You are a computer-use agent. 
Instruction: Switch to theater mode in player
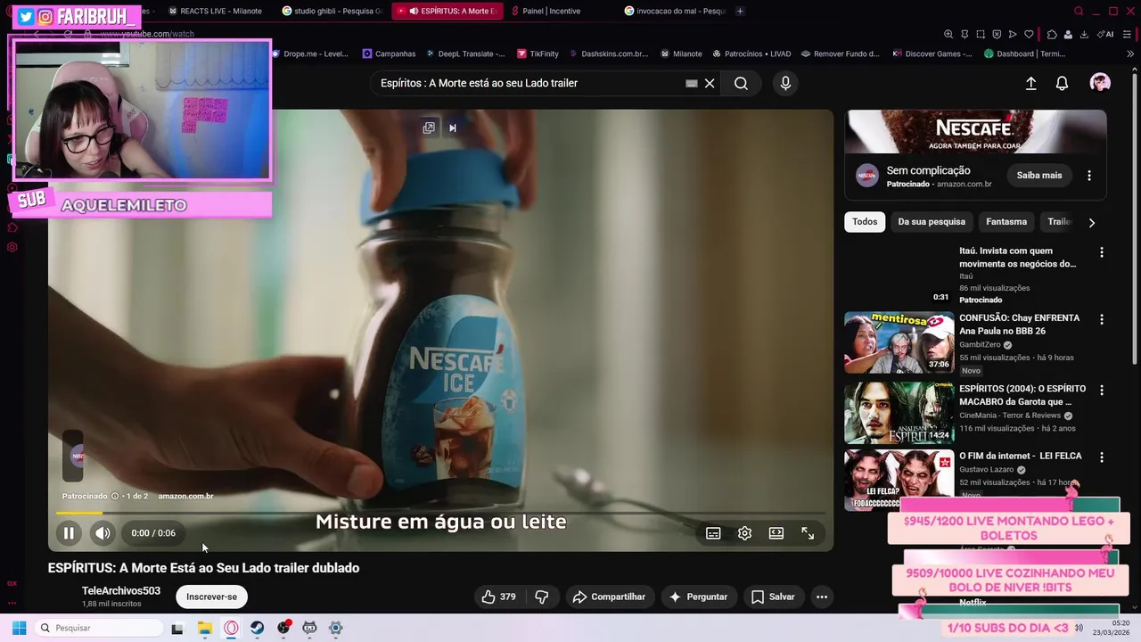coord(776,533)
